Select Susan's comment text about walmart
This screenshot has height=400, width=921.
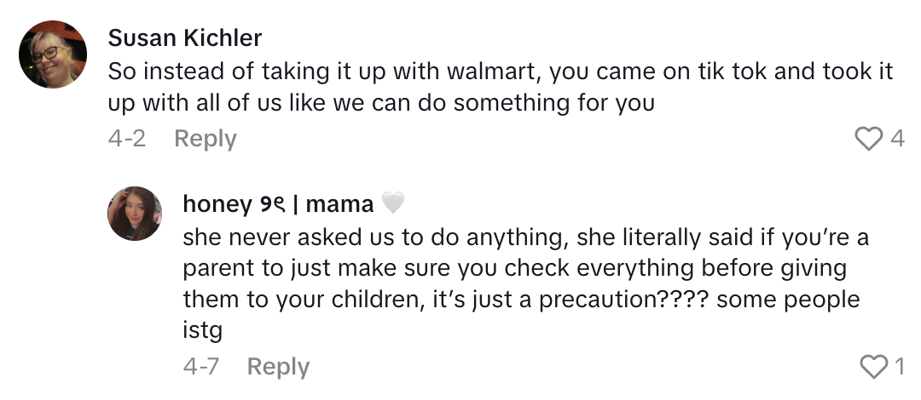500,87
